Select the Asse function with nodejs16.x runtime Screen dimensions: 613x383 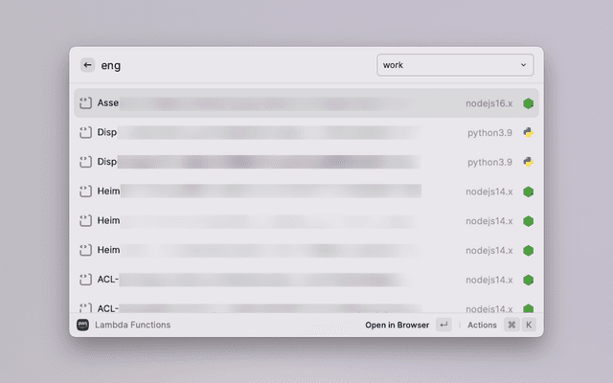tap(287, 102)
